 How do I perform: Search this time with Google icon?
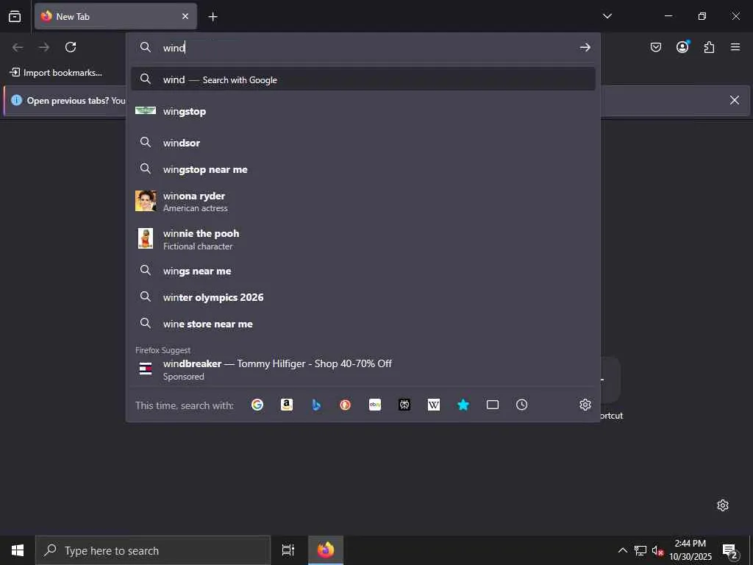coord(257,405)
